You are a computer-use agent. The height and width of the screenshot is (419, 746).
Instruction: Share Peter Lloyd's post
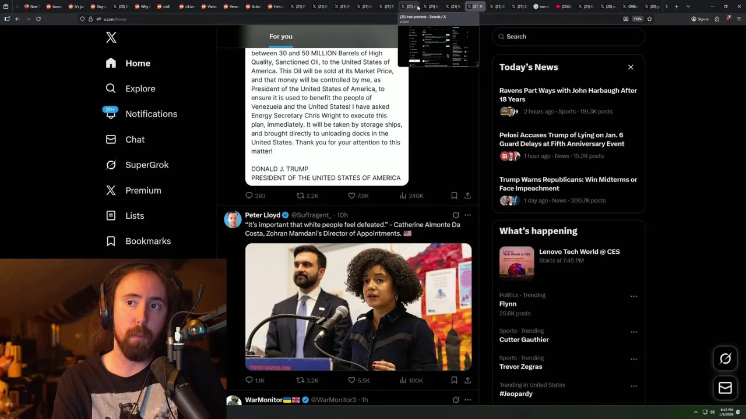coord(467,380)
